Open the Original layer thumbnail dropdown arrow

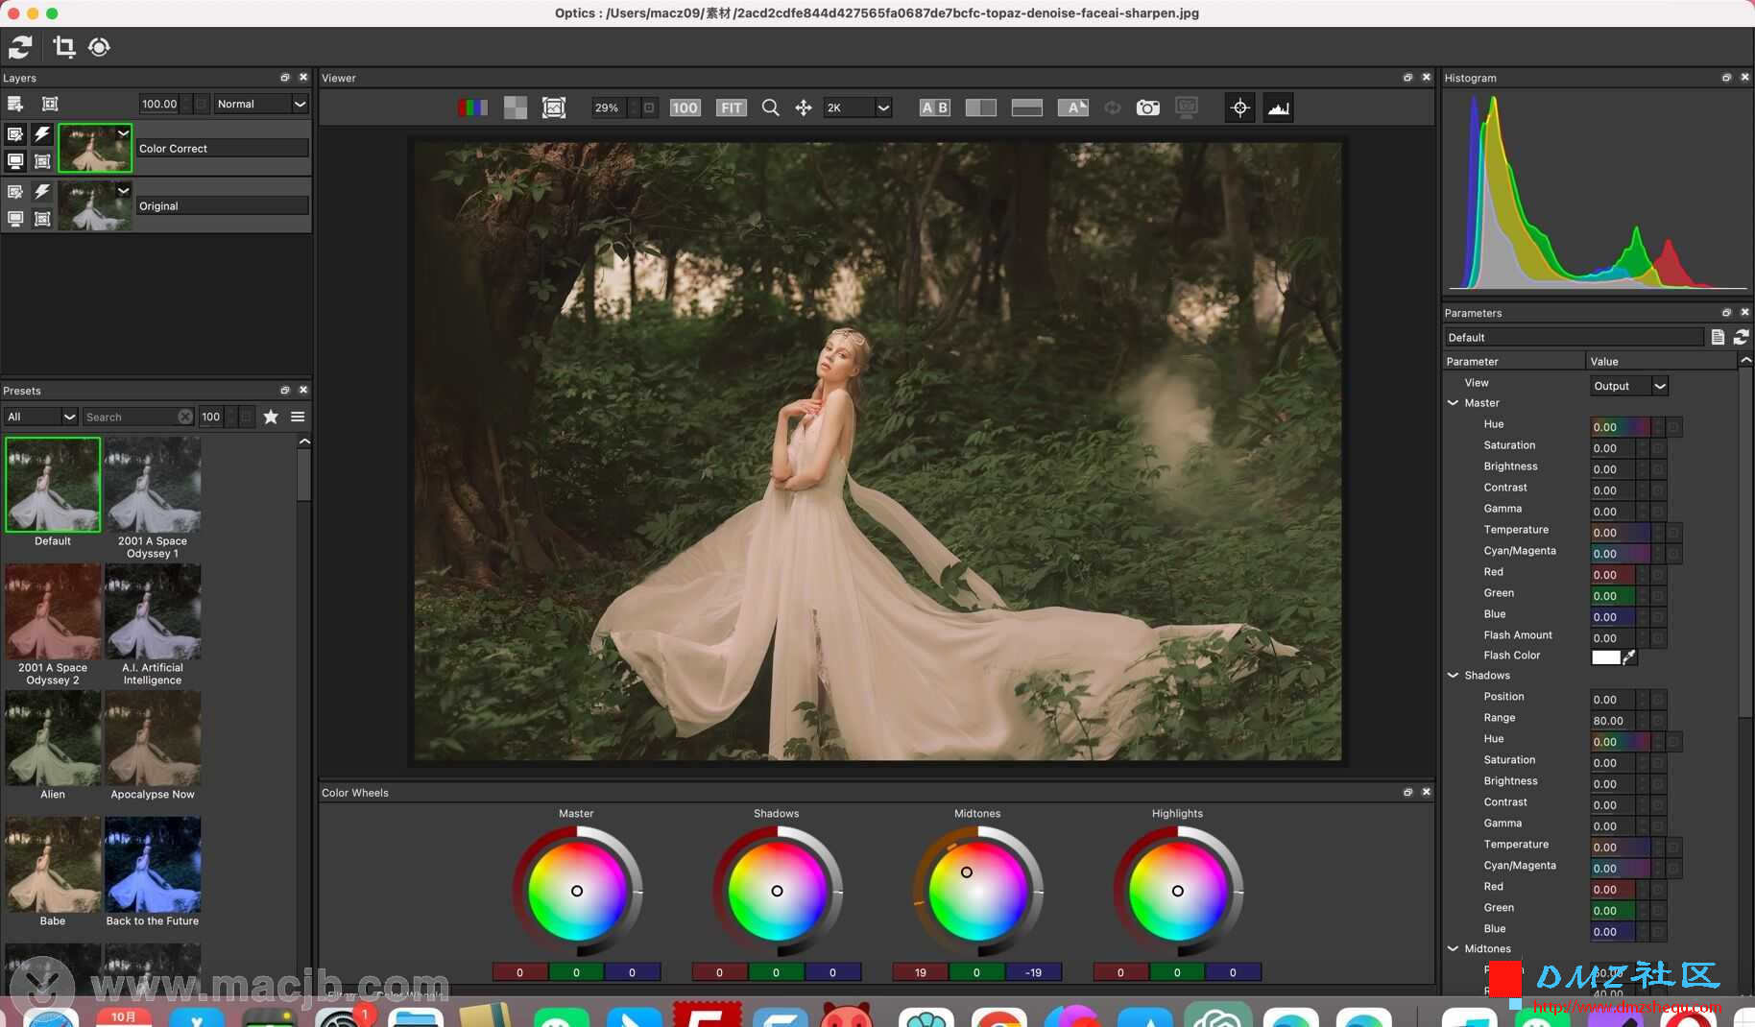[x=124, y=191]
